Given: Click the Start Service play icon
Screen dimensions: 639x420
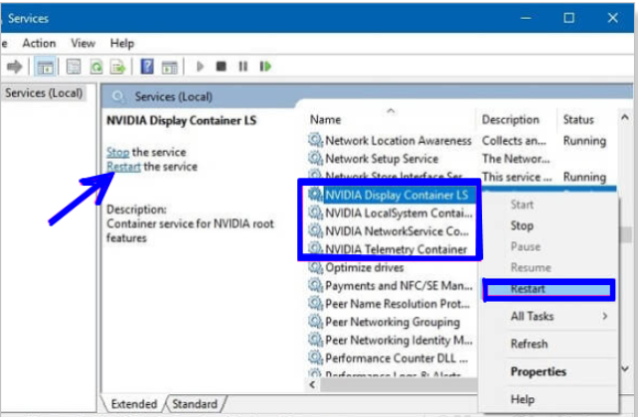Looking at the screenshot, I should 200,67.
